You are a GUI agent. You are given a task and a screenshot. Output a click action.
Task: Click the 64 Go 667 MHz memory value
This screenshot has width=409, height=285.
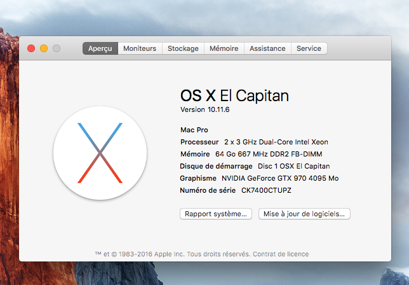click(x=269, y=154)
